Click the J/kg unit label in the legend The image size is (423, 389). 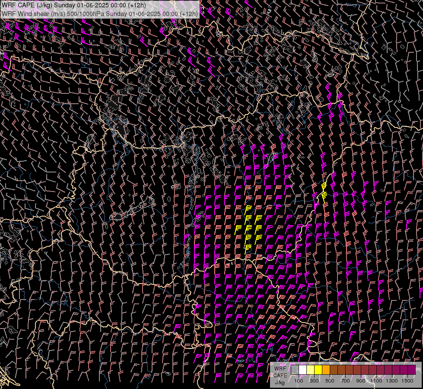pos(280,383)
